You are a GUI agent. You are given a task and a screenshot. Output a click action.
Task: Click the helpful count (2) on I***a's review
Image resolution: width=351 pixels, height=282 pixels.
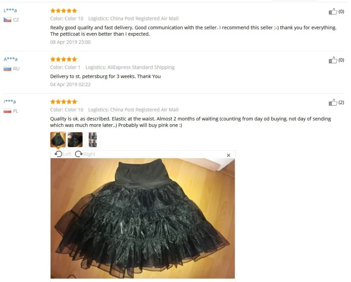341,102
